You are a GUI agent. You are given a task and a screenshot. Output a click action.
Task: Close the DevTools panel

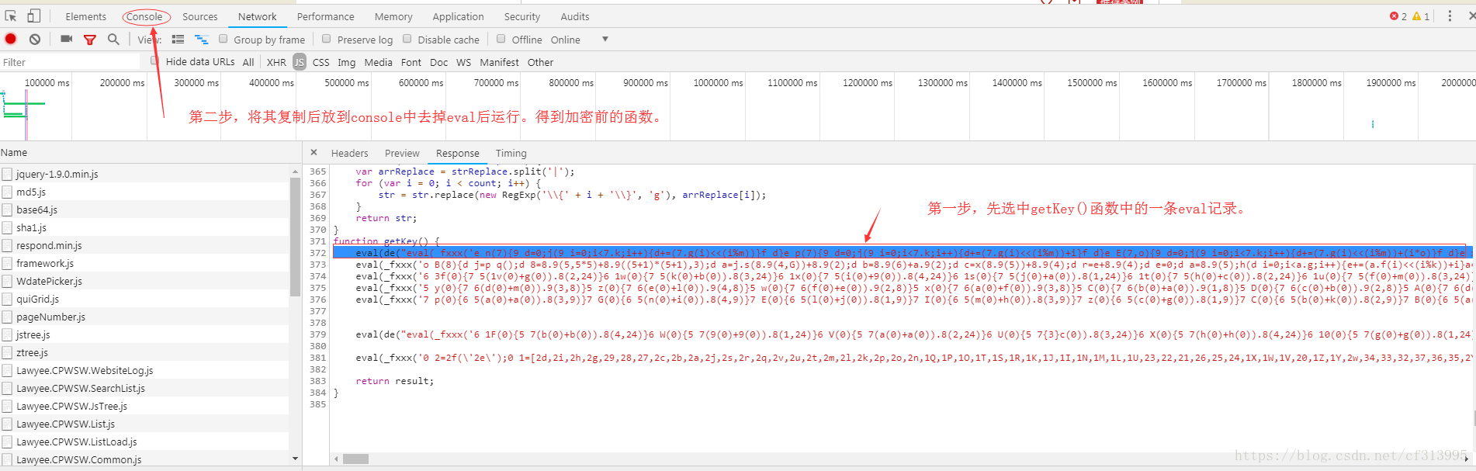point(1471,16)
